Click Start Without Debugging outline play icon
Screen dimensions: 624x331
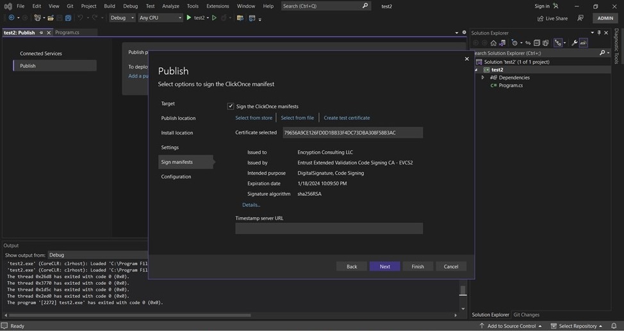tap(214, 18)
